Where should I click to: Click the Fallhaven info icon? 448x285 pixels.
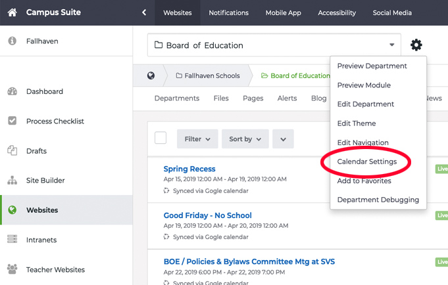pyautogui.click(x=12, y=41)
